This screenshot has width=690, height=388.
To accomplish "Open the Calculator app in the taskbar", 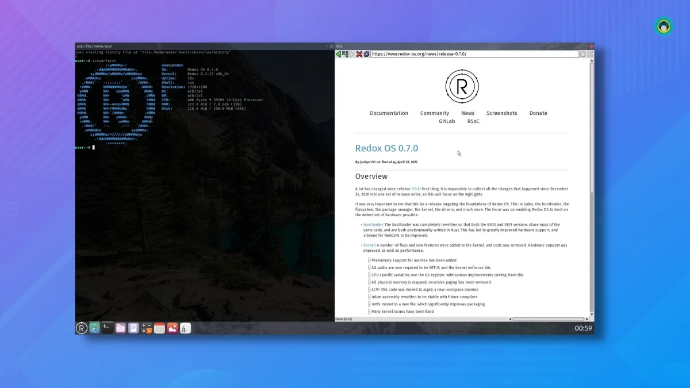I will point(146,328).
